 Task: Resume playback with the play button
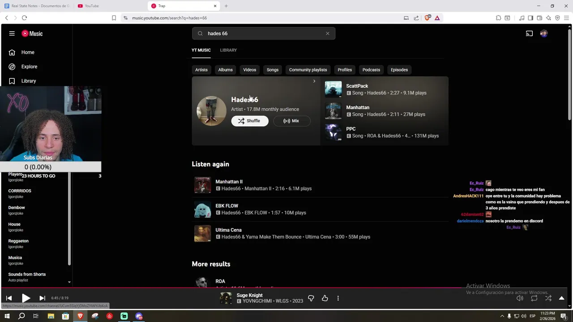coord(26,298)
